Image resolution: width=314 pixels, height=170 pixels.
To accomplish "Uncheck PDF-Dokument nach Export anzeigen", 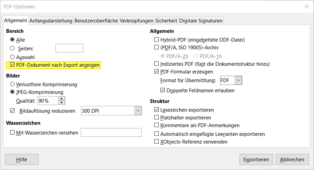I will coord(12,65).
